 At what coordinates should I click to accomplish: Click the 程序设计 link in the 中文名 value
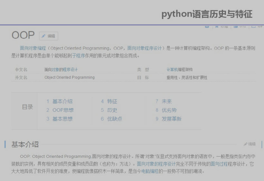click(70, 70)
